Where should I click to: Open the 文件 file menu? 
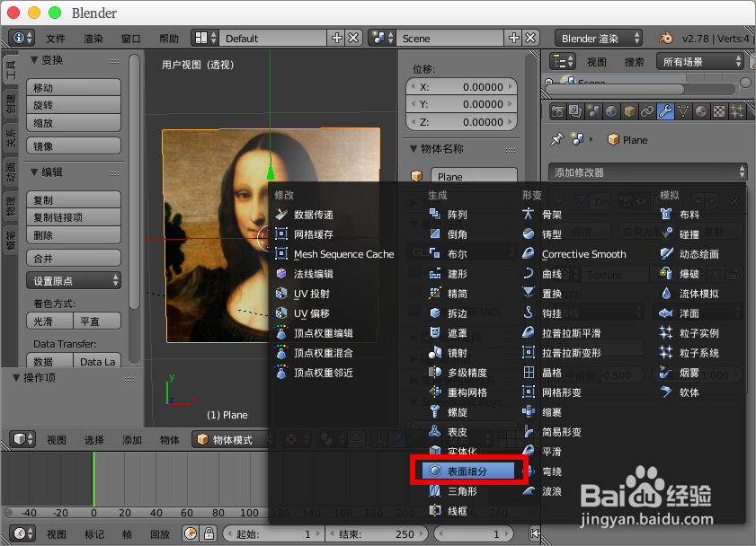[x=56, y=39]
